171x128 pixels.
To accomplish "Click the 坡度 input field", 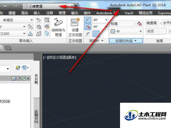I will 156,31.
